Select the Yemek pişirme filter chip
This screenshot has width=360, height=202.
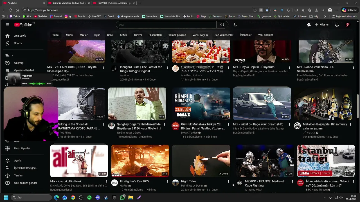[x=177, y=35]
